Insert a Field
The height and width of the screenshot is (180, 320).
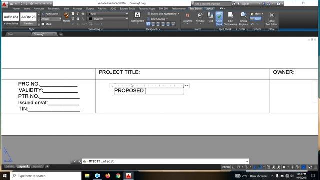click(210, 17)
